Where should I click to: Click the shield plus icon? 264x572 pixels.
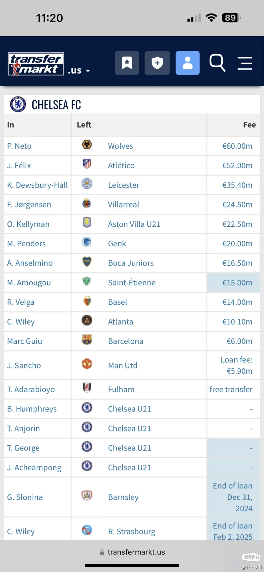coord(157,63)
